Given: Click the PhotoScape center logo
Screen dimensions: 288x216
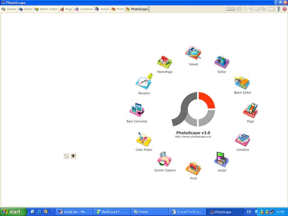Looking at the screenshot, I should 193,109.
